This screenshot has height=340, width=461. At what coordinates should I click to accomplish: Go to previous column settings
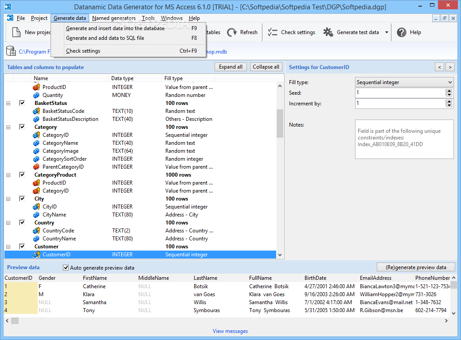click(440, 67)
